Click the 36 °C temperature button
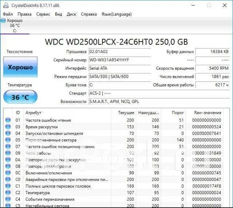Image resolution: width=233 pixels, height=208 pixels. (20, 97)
